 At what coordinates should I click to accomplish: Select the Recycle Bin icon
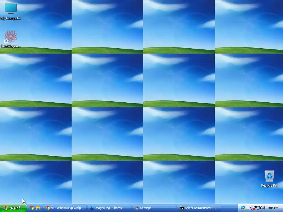point(269,179)
